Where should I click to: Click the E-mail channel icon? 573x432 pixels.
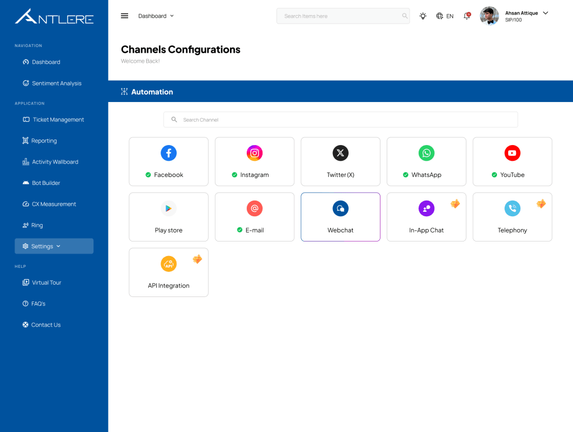[255, 208]
